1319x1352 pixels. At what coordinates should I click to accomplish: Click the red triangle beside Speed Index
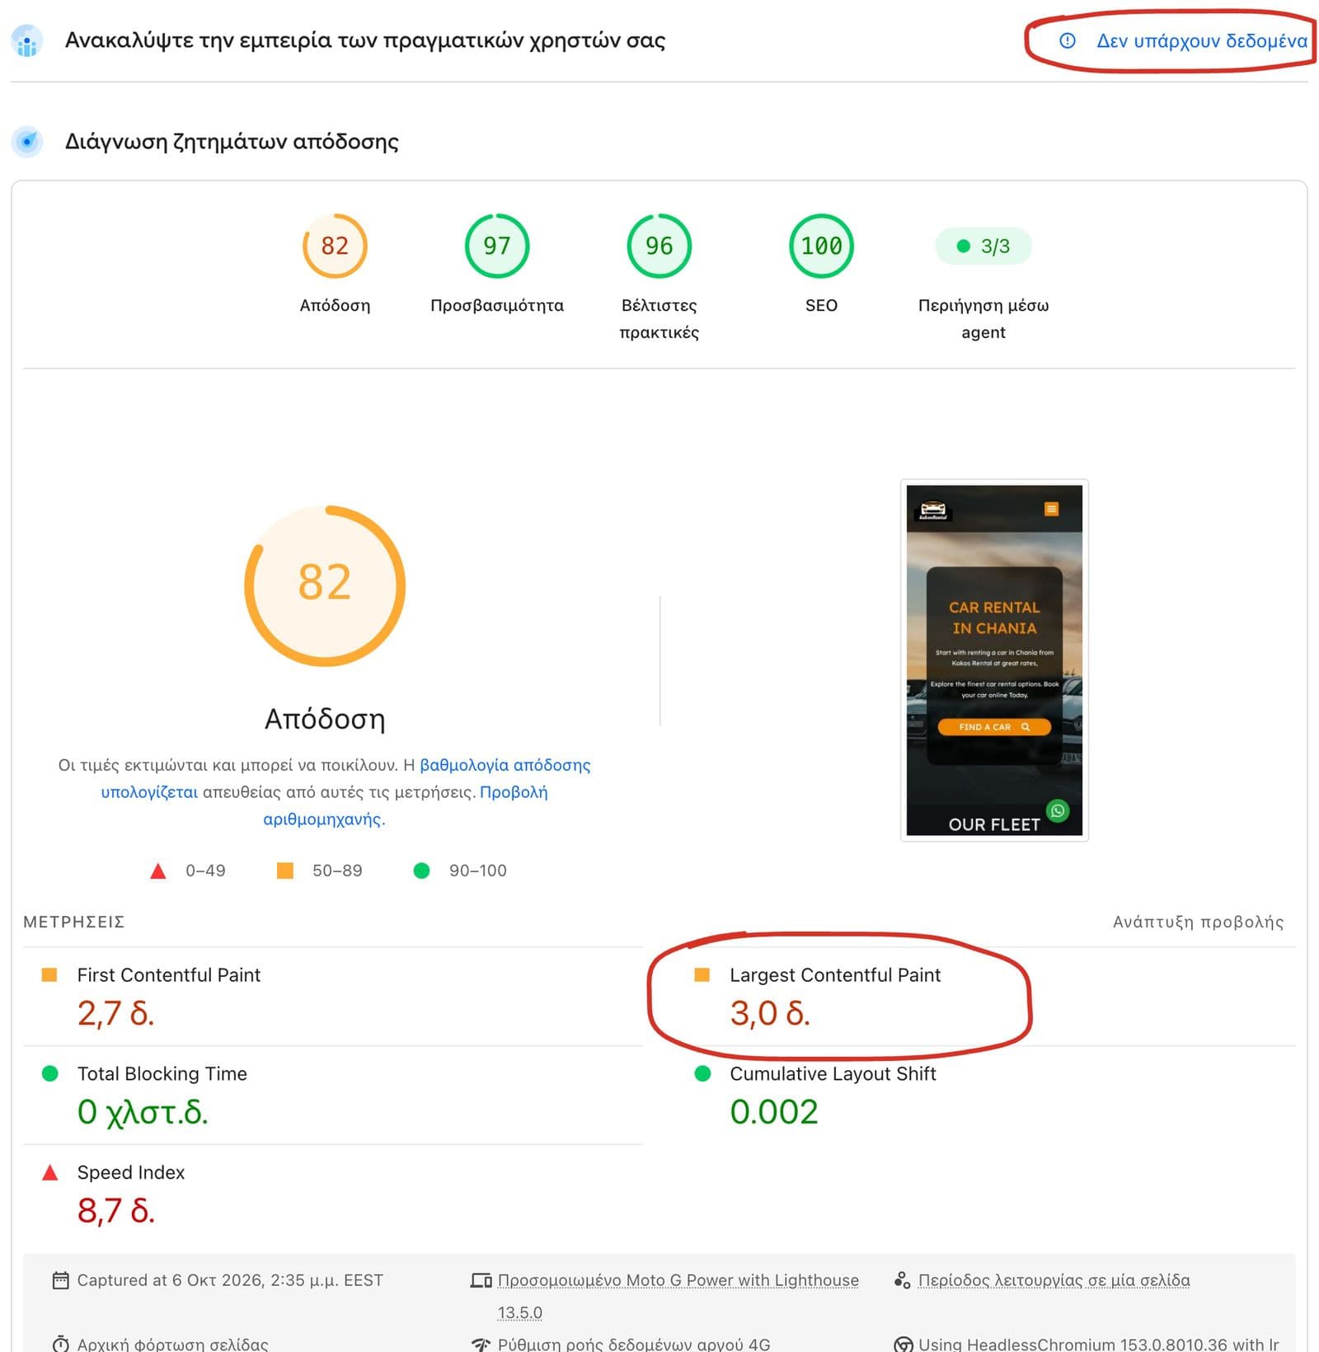(49, 1172)
